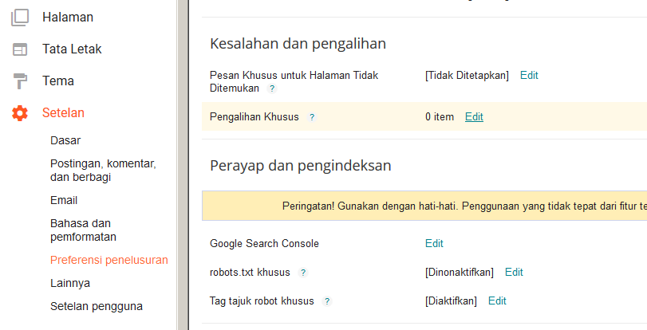Viewport: 647px width, 330px height.
Task: Click the Google Search Console label
Action: pos(264,244)
